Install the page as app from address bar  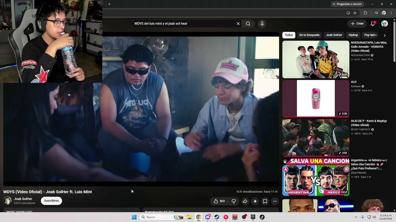click(348, 13)
